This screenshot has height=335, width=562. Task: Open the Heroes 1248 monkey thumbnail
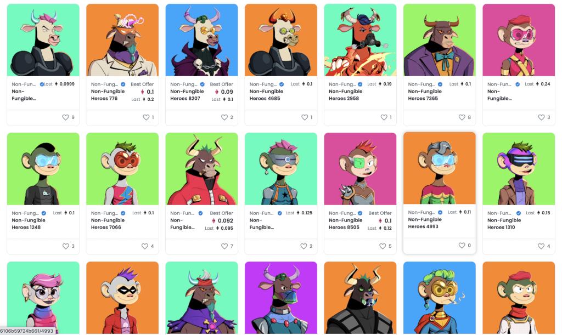[x=43, y=168]
